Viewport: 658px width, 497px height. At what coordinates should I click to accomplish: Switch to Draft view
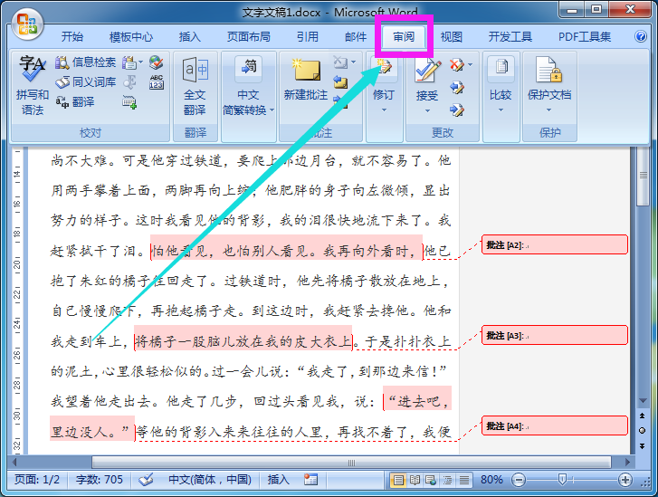(x=463, y=480)
